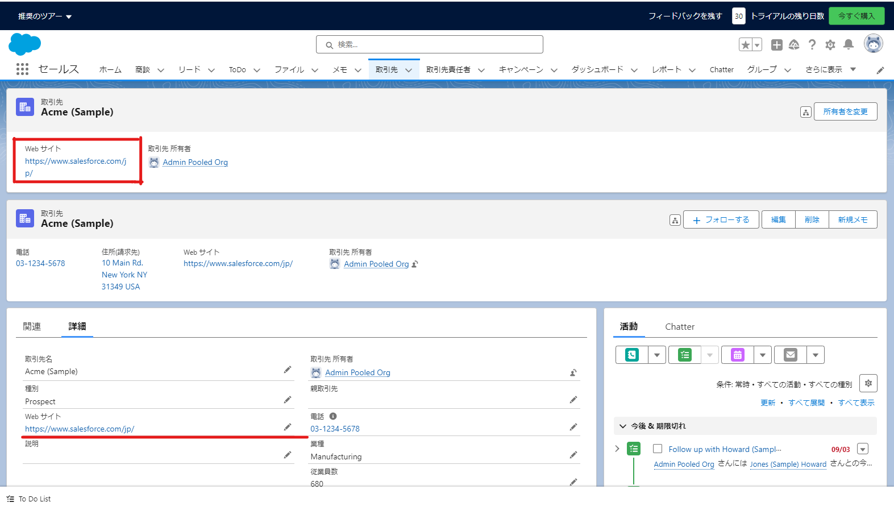
Task: Click the 検索 search input field
Action: click(430, 44)
